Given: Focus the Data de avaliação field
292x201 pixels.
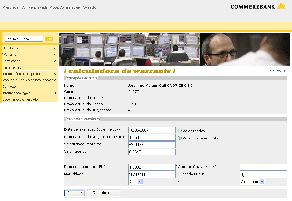Looking at the screenshot, I should (152, 130).
